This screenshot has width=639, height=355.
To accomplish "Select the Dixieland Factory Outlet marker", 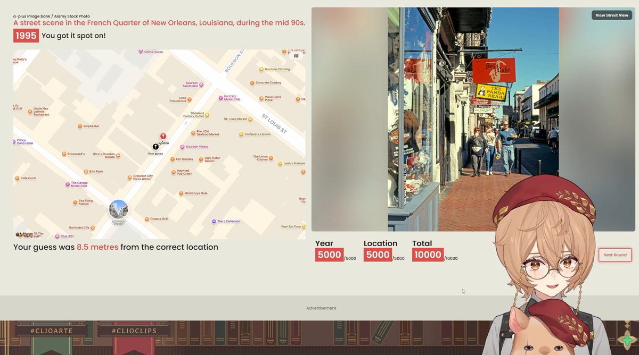I will point(207,114).
